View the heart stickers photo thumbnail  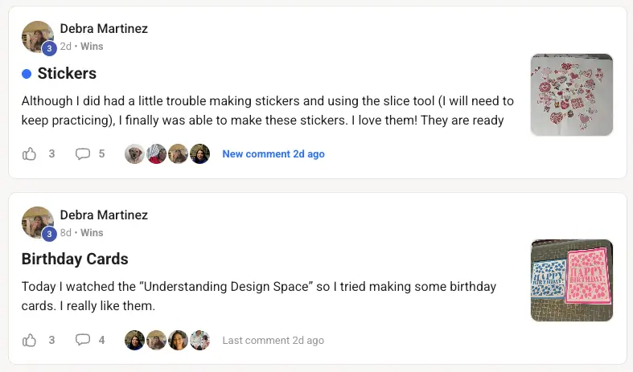[572, 95]
